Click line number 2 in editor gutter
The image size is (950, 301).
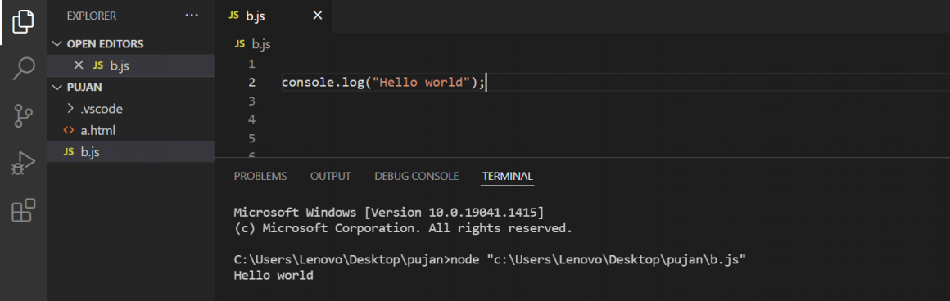(x=252, y=83)
